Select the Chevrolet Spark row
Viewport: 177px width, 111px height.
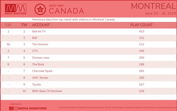pyautogui.click(x=88, y=71)
